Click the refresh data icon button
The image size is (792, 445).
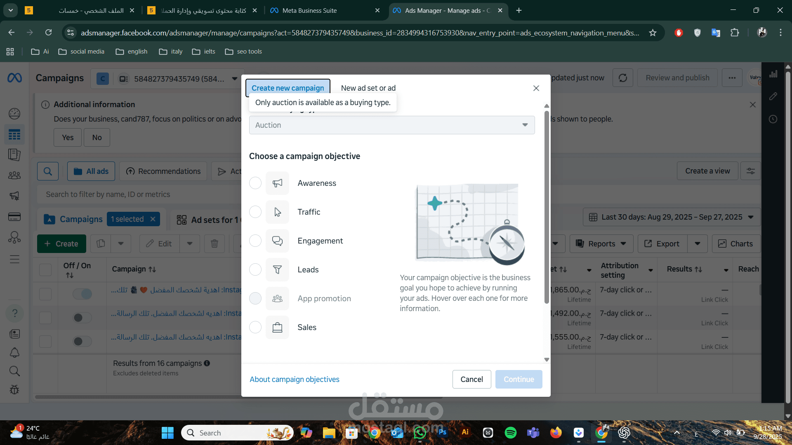point(623,78)
